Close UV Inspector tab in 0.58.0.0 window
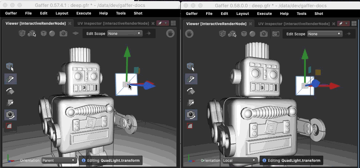 [333, 24]
